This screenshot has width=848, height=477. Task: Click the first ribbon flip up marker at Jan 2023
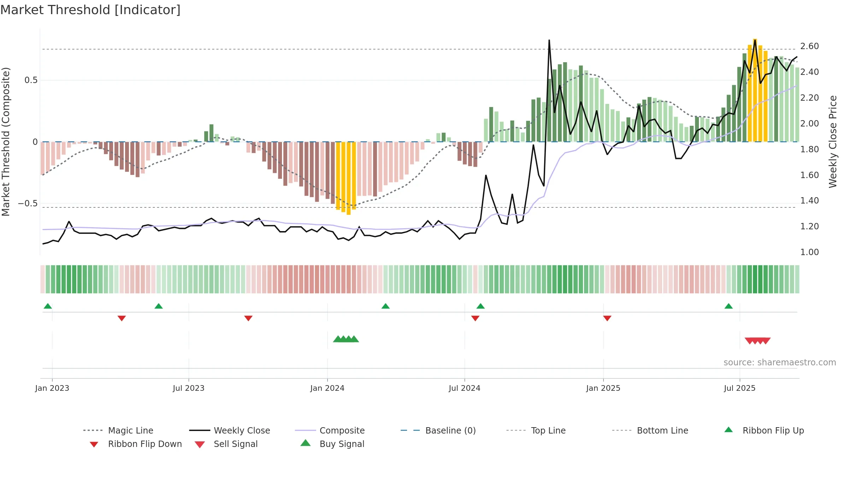point(48,306)
